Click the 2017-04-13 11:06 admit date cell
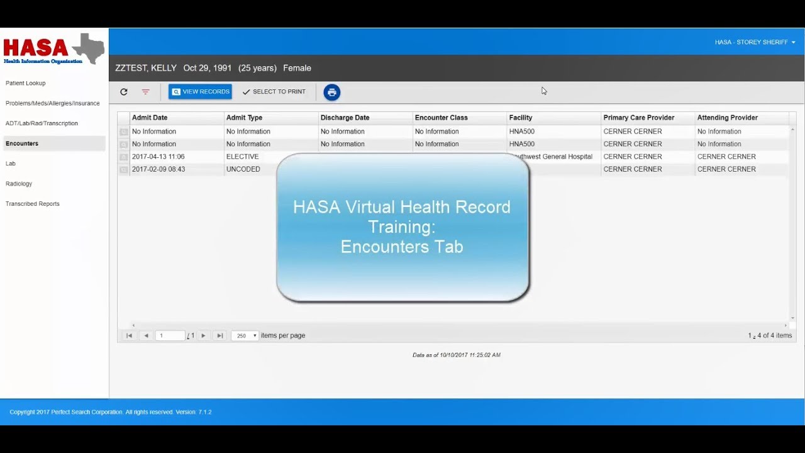Screen dimensions: 805x453 (176, 157)
